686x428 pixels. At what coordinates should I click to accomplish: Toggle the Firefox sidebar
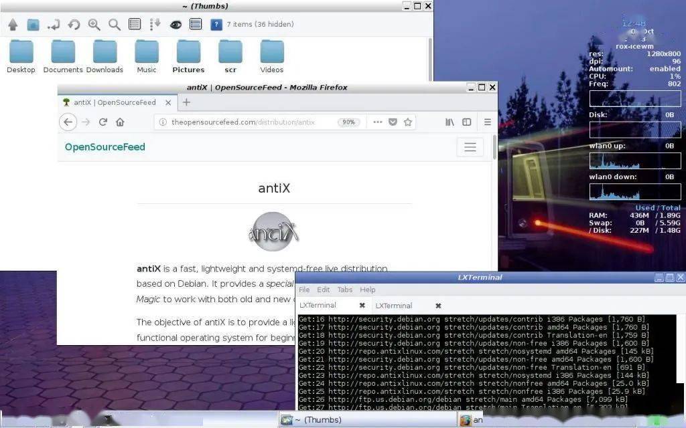click(x=467, y=122)
